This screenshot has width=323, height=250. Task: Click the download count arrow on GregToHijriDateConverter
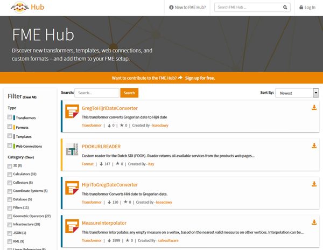pos(109,126)
